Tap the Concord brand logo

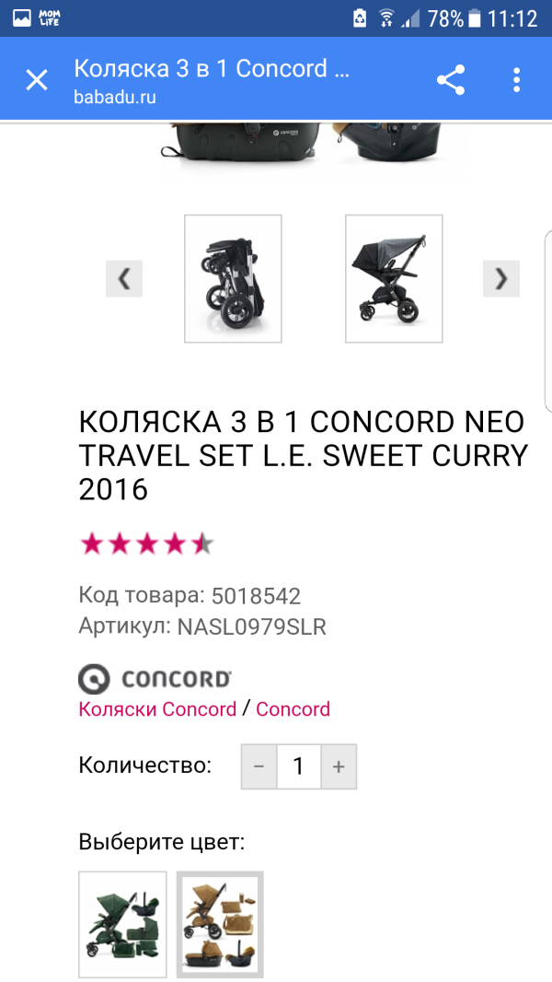pos(155,680)
